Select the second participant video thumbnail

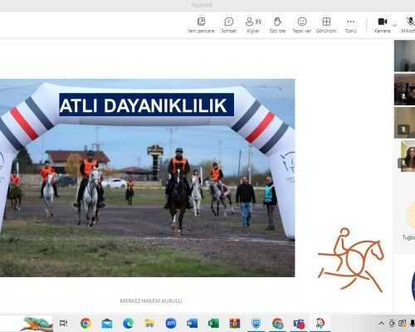[x=404, y=90]
